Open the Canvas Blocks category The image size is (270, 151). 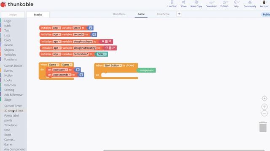tap(13, 66)
